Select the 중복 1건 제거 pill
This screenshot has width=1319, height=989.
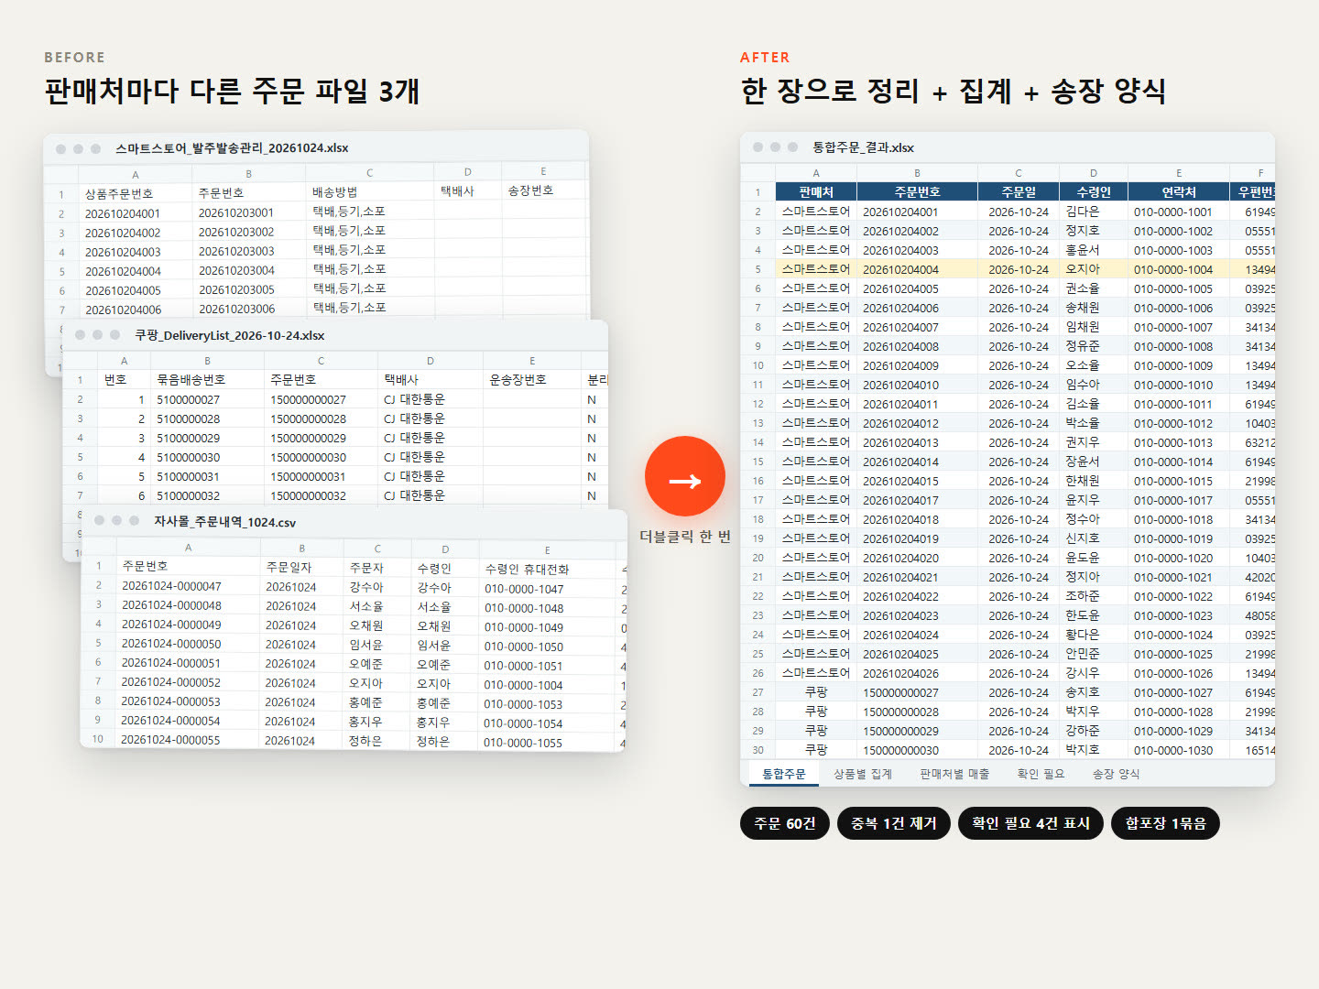[894, 823]
